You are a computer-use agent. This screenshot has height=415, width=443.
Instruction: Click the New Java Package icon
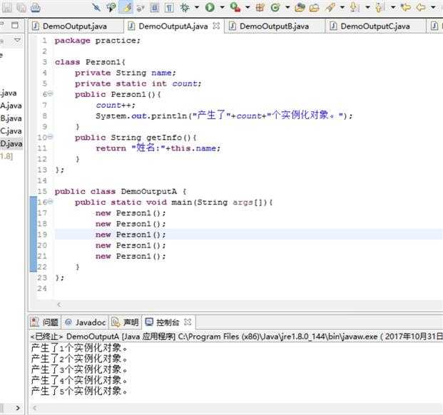click(260, 7)
